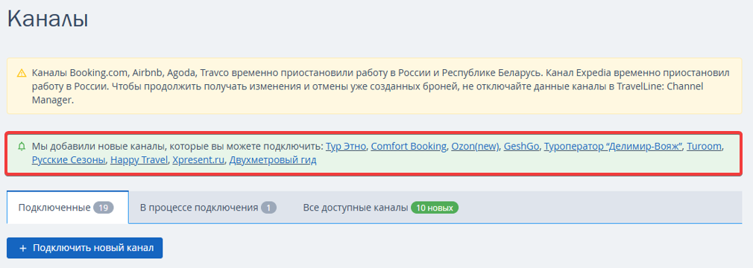Follow the Ozon(new) link
Screen dimensions: 753x268
click(x=475, y=146)
